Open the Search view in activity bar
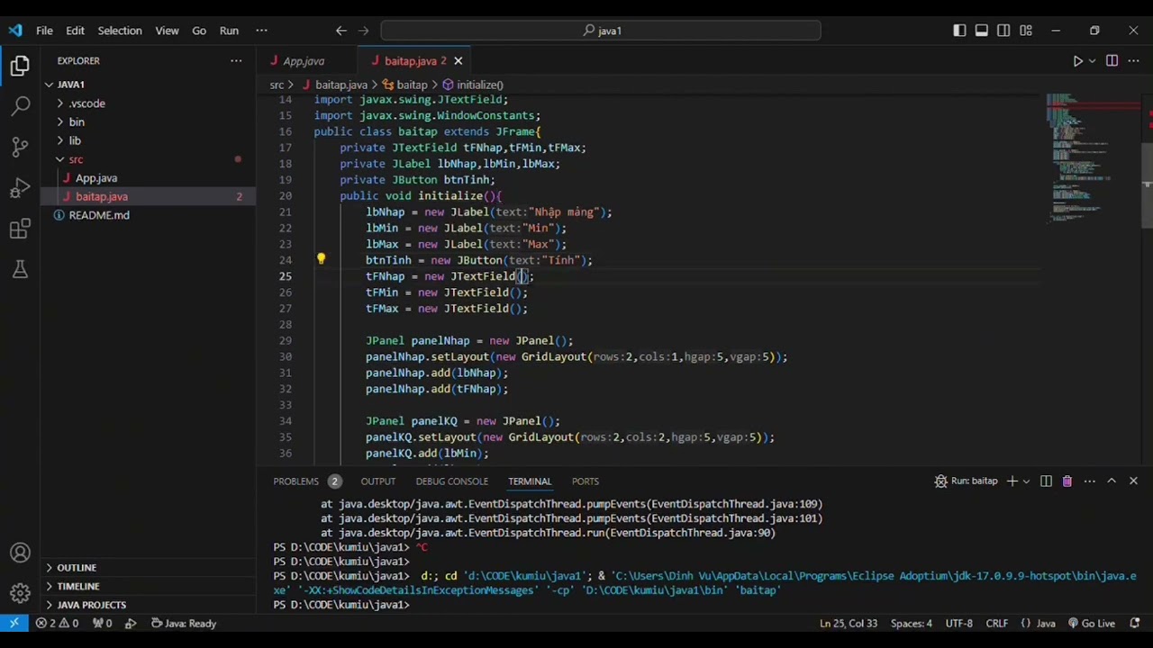1153x648 pixels. [x=20, y=106]
